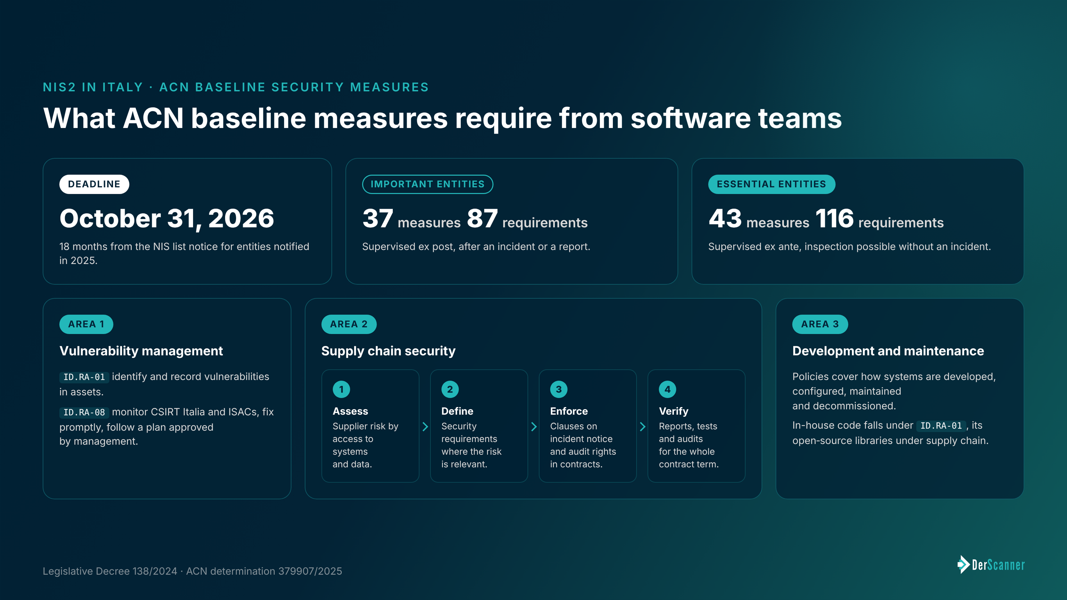
Task: Click the step 3 number circle above Enforce
Action: coord(559,389)
